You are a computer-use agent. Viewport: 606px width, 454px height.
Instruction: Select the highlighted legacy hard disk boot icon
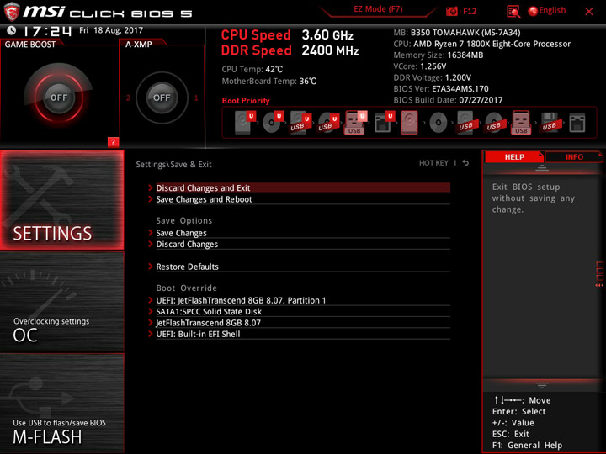[409, 123]
